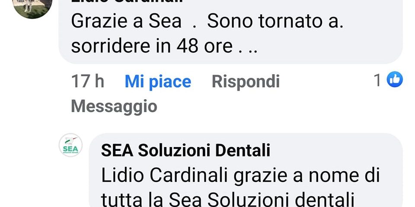Open Lidio Cardinali's profile picture
Screen dimensions: 415x207
32,6
